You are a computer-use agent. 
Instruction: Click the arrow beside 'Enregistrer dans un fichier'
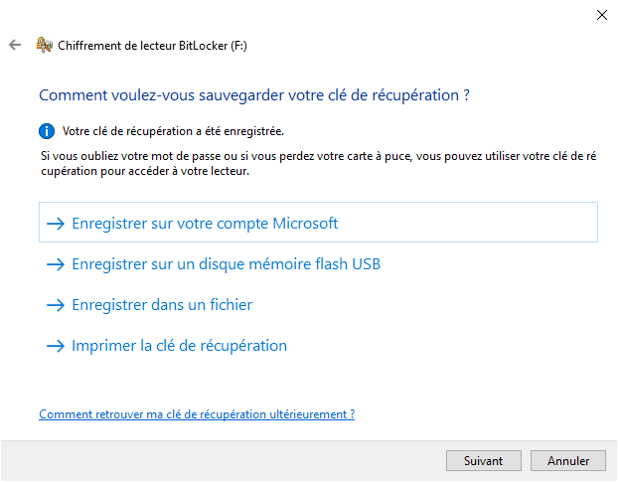55,305
